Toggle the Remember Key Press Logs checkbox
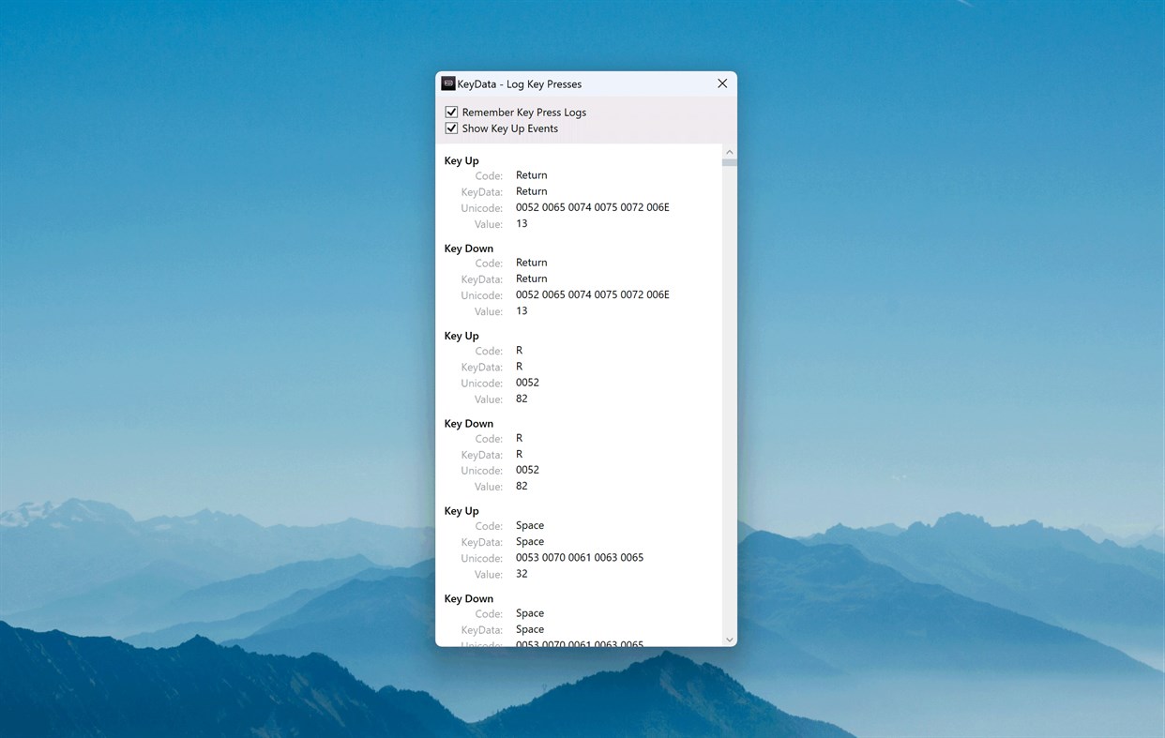Viewport: 1165px width, 738px height. [451, 112]
